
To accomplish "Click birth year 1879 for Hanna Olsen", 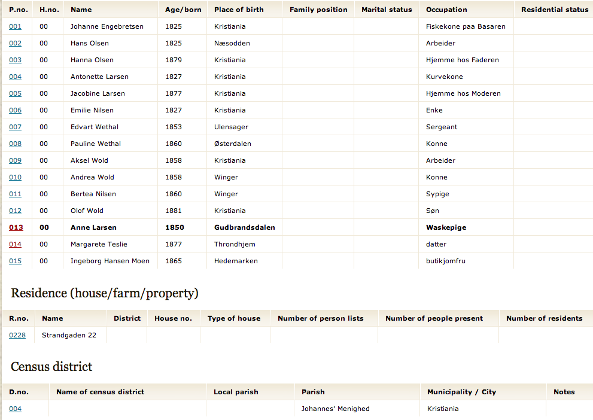I will click(x=173, y=60).
